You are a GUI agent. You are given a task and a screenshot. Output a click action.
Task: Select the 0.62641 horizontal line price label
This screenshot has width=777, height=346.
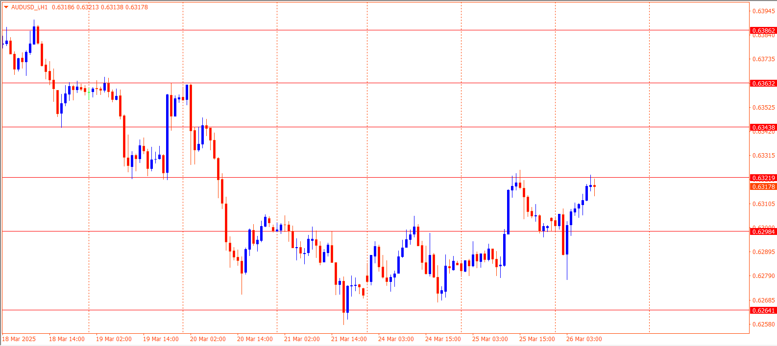(763, 310)
